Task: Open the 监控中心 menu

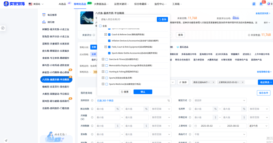Action: tap(160, 4)
